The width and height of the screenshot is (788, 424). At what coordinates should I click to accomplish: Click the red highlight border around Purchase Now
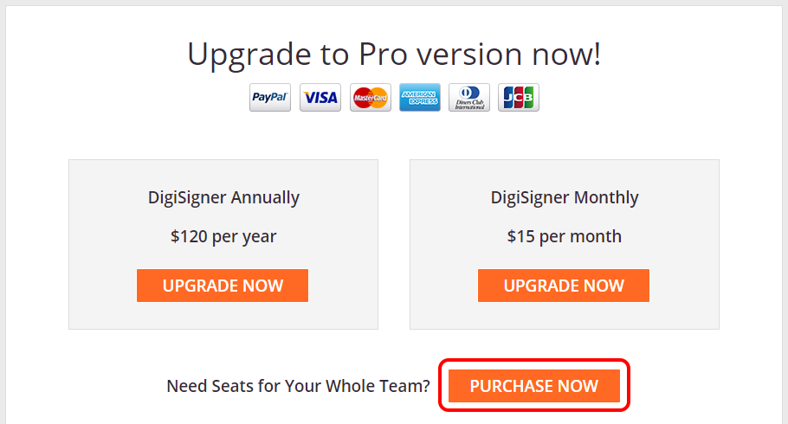point(534,360)
